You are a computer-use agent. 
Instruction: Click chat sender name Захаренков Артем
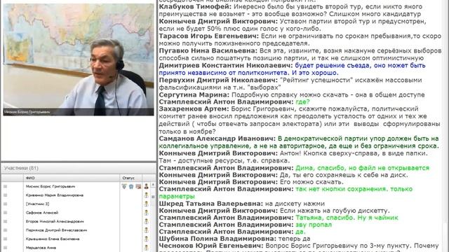[194, 109]
